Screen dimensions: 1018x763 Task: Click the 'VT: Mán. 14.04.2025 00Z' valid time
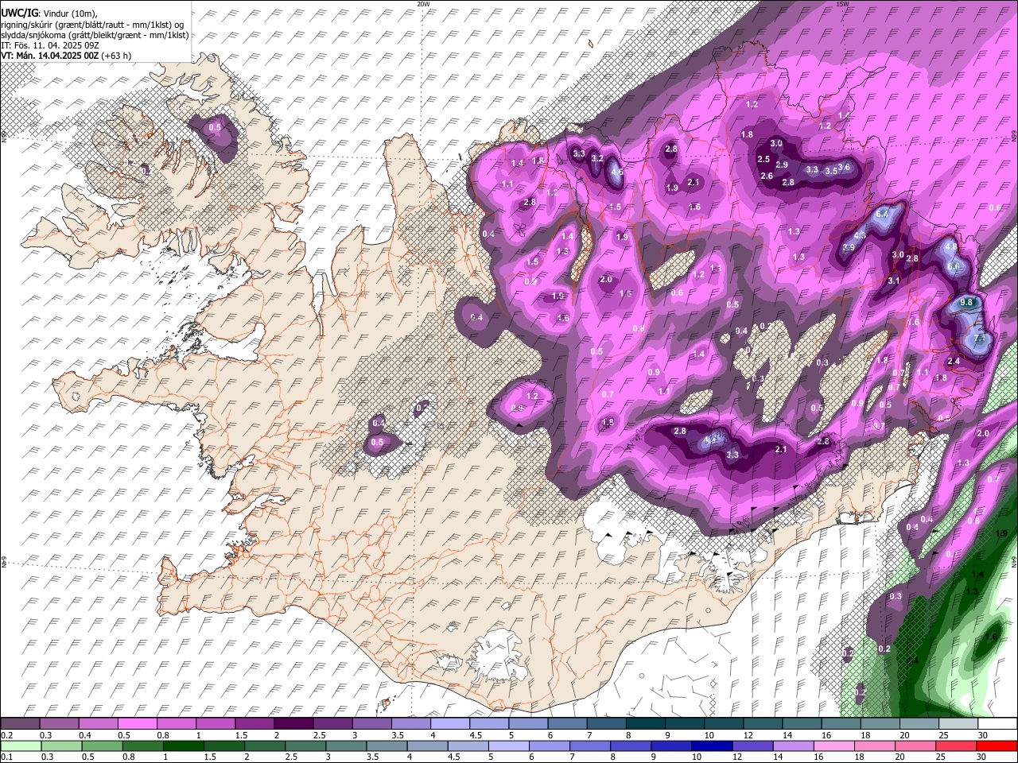coord(49,56)
